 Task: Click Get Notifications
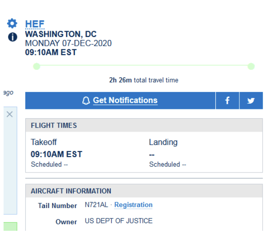(125, 100)
